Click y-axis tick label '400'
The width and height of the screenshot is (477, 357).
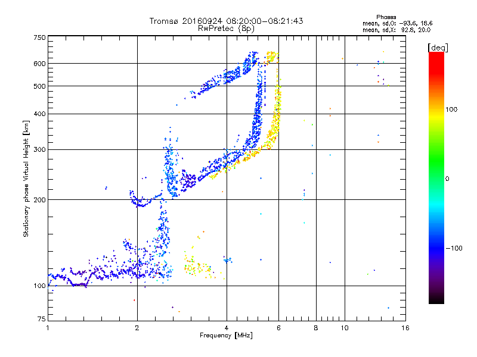(x=39, y=114)
